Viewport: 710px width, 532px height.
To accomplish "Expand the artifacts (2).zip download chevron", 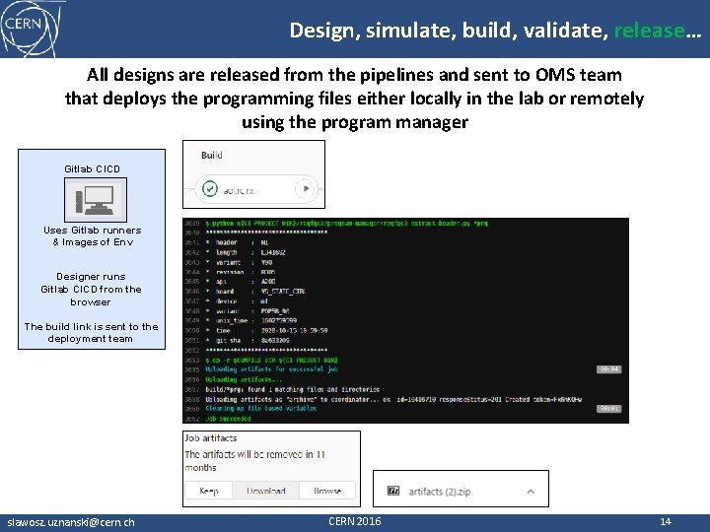I will click(x=531, y=492).
